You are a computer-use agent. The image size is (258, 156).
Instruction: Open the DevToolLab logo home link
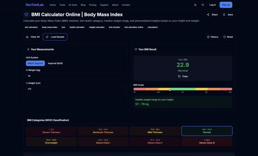point(35,5)
